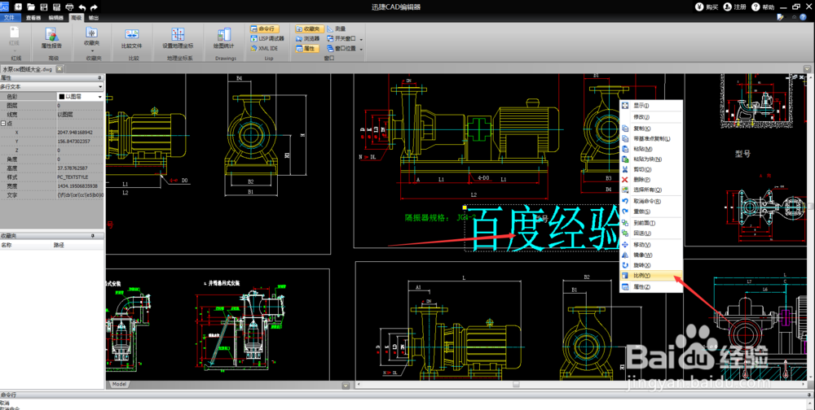Pin the 收藏夹 panel using its pushpin
This screenshot has height=410, width=815.
click(x=93, y=236)
